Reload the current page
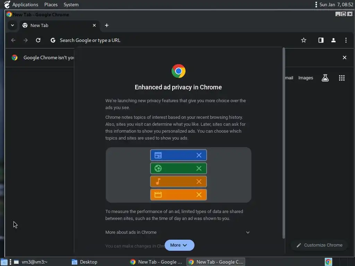This screenshot has height=266, width=355. point(38,40)
